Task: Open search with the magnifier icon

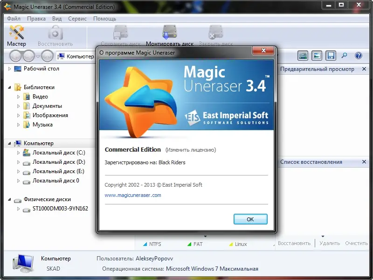Action: (344, 56)
